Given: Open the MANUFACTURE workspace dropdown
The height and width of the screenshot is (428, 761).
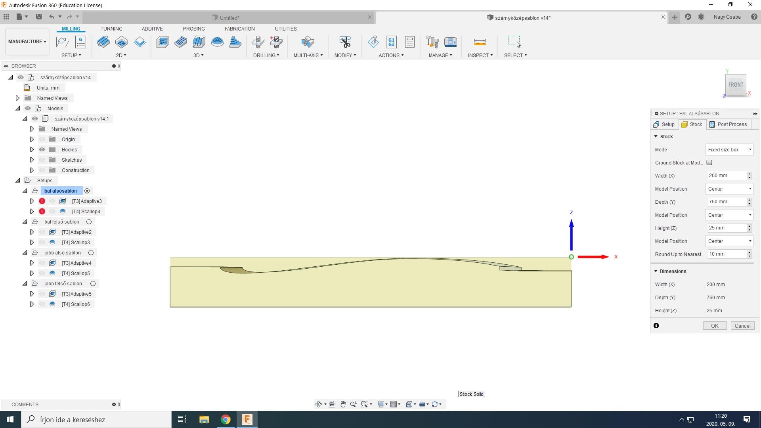Looking at the screenshot, I should click(x=27, y=42).
